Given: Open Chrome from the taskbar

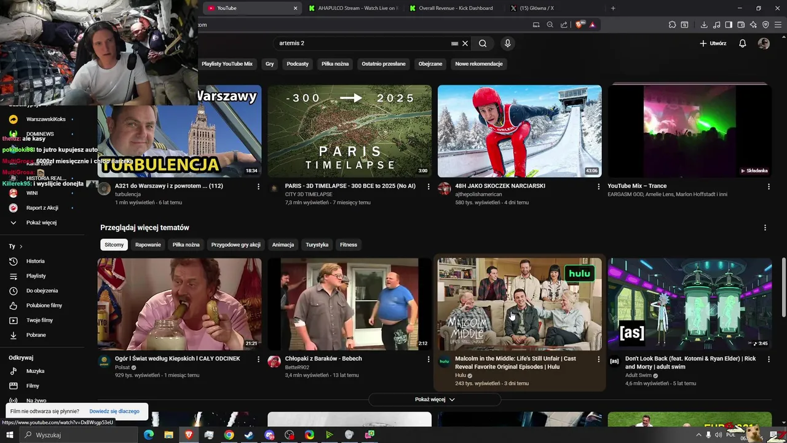Looking at the screenshot, I should point(229,435).
